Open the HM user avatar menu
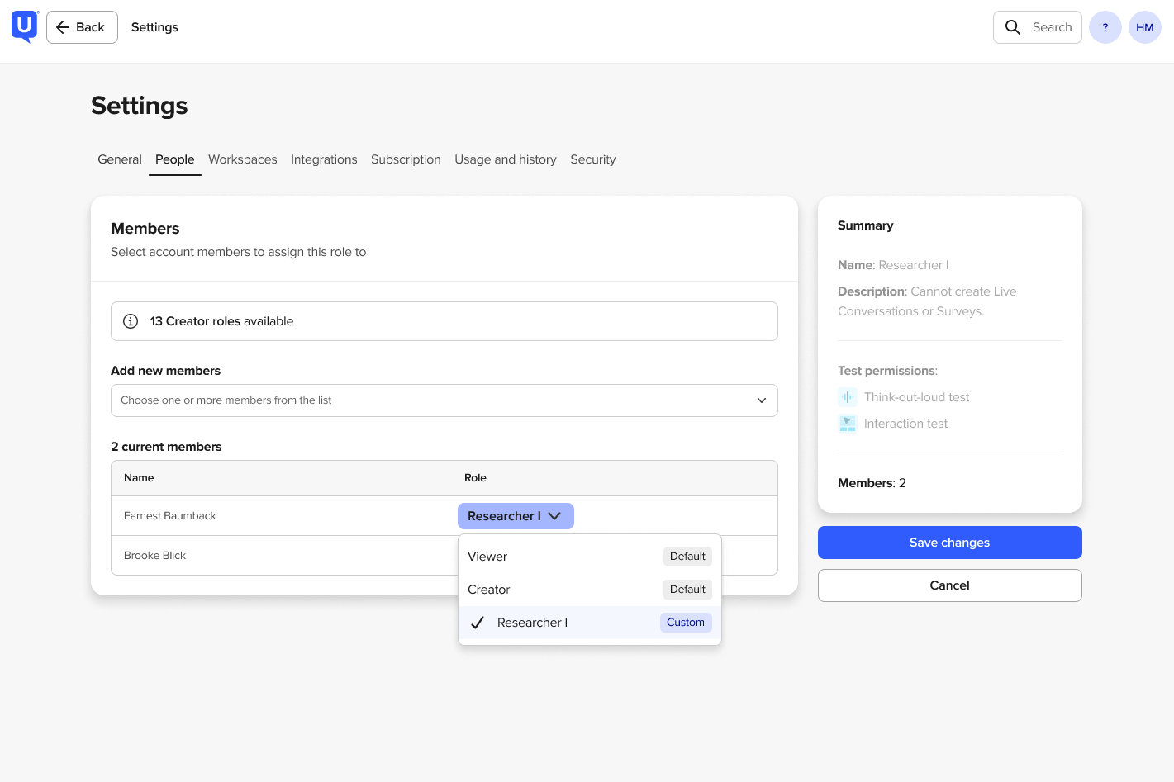Image resolution: width=1174 pixels, height=782 pixels. (x=1144, y=27)
